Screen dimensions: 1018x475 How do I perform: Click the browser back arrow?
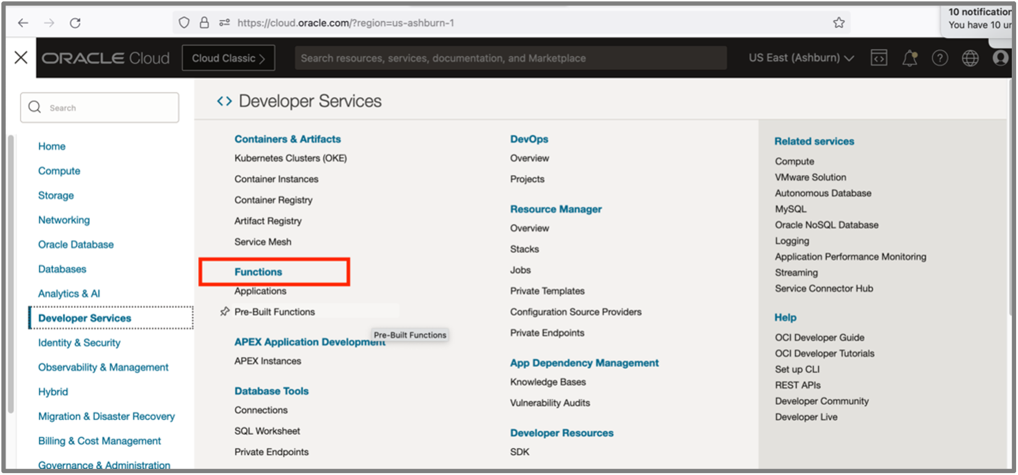[23, 23]
